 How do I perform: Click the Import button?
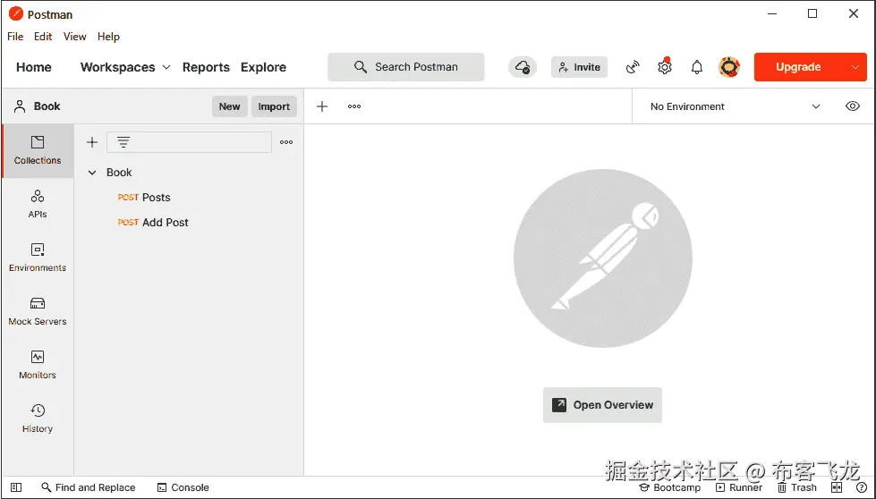[x=274, y=106]
